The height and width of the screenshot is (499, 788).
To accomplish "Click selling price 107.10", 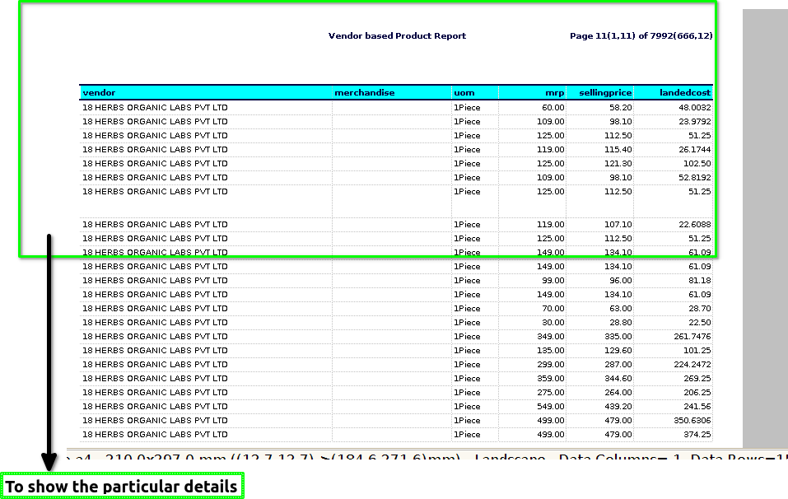I will 618,225.
